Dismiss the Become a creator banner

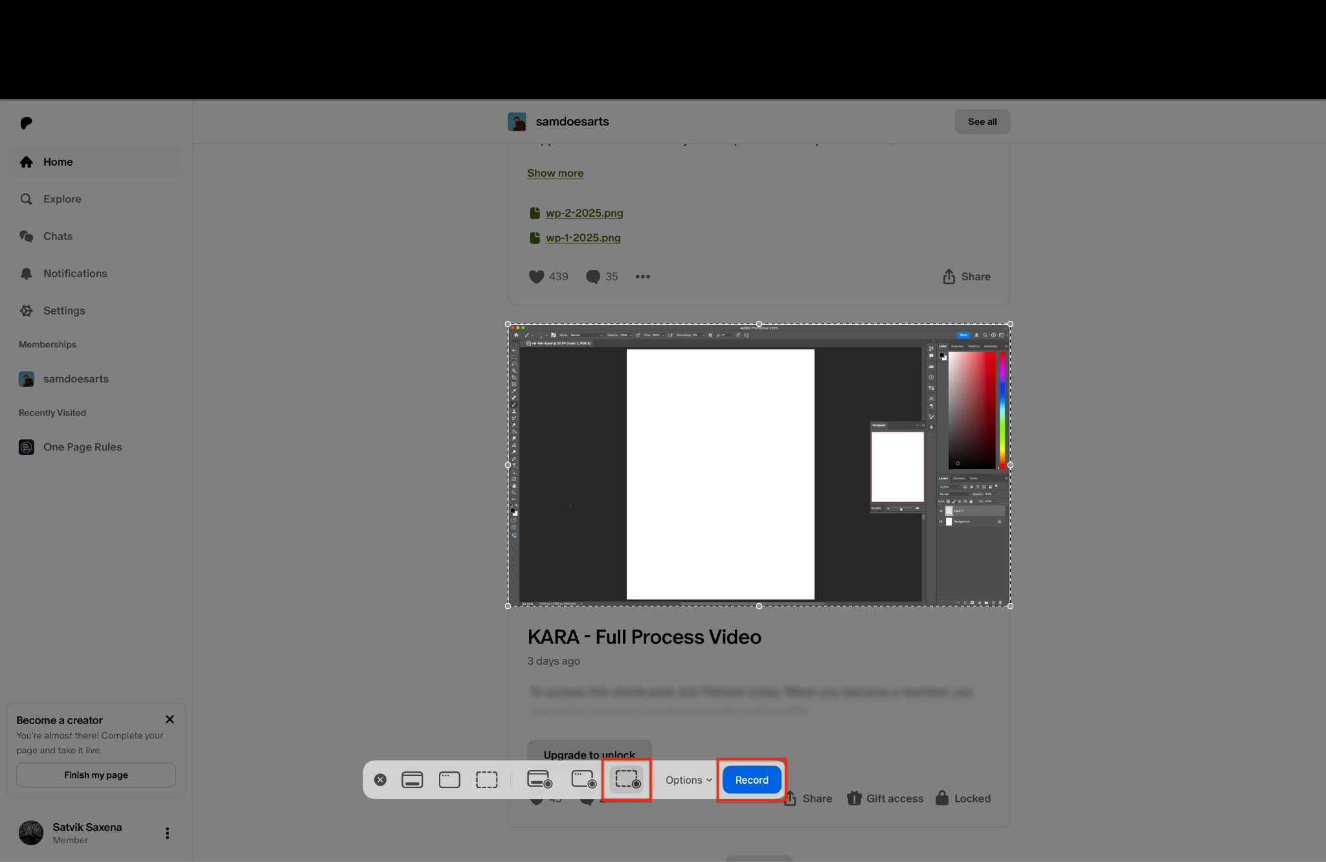pos(170,719)
